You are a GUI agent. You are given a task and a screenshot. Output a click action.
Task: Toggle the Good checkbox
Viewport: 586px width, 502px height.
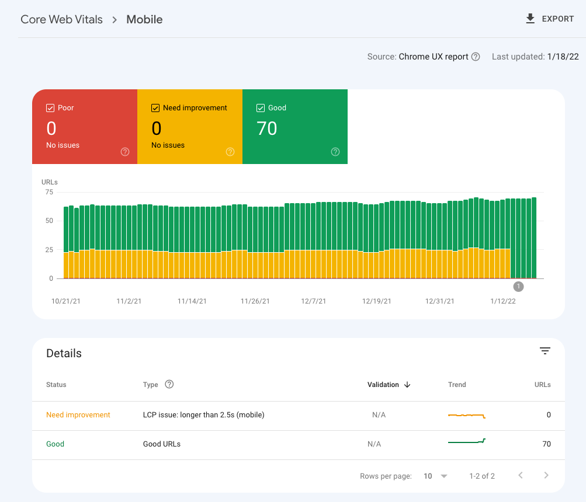click(261, 108)
